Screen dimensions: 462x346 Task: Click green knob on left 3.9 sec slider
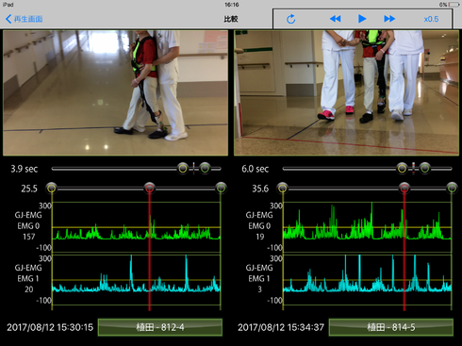(x=205, y=169)
